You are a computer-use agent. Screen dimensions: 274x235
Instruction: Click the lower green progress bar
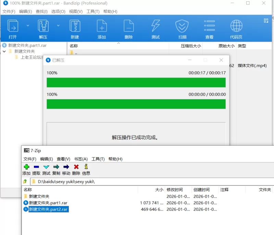pyautogui.click(x=136, y=104)
